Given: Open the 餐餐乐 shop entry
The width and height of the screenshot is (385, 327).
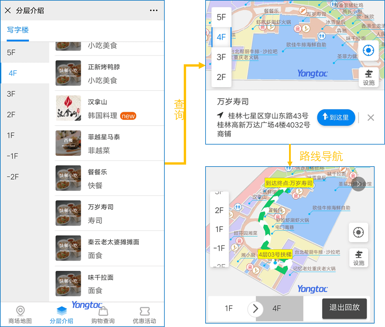Looking at the screenshot, I should tap(110, 178).
